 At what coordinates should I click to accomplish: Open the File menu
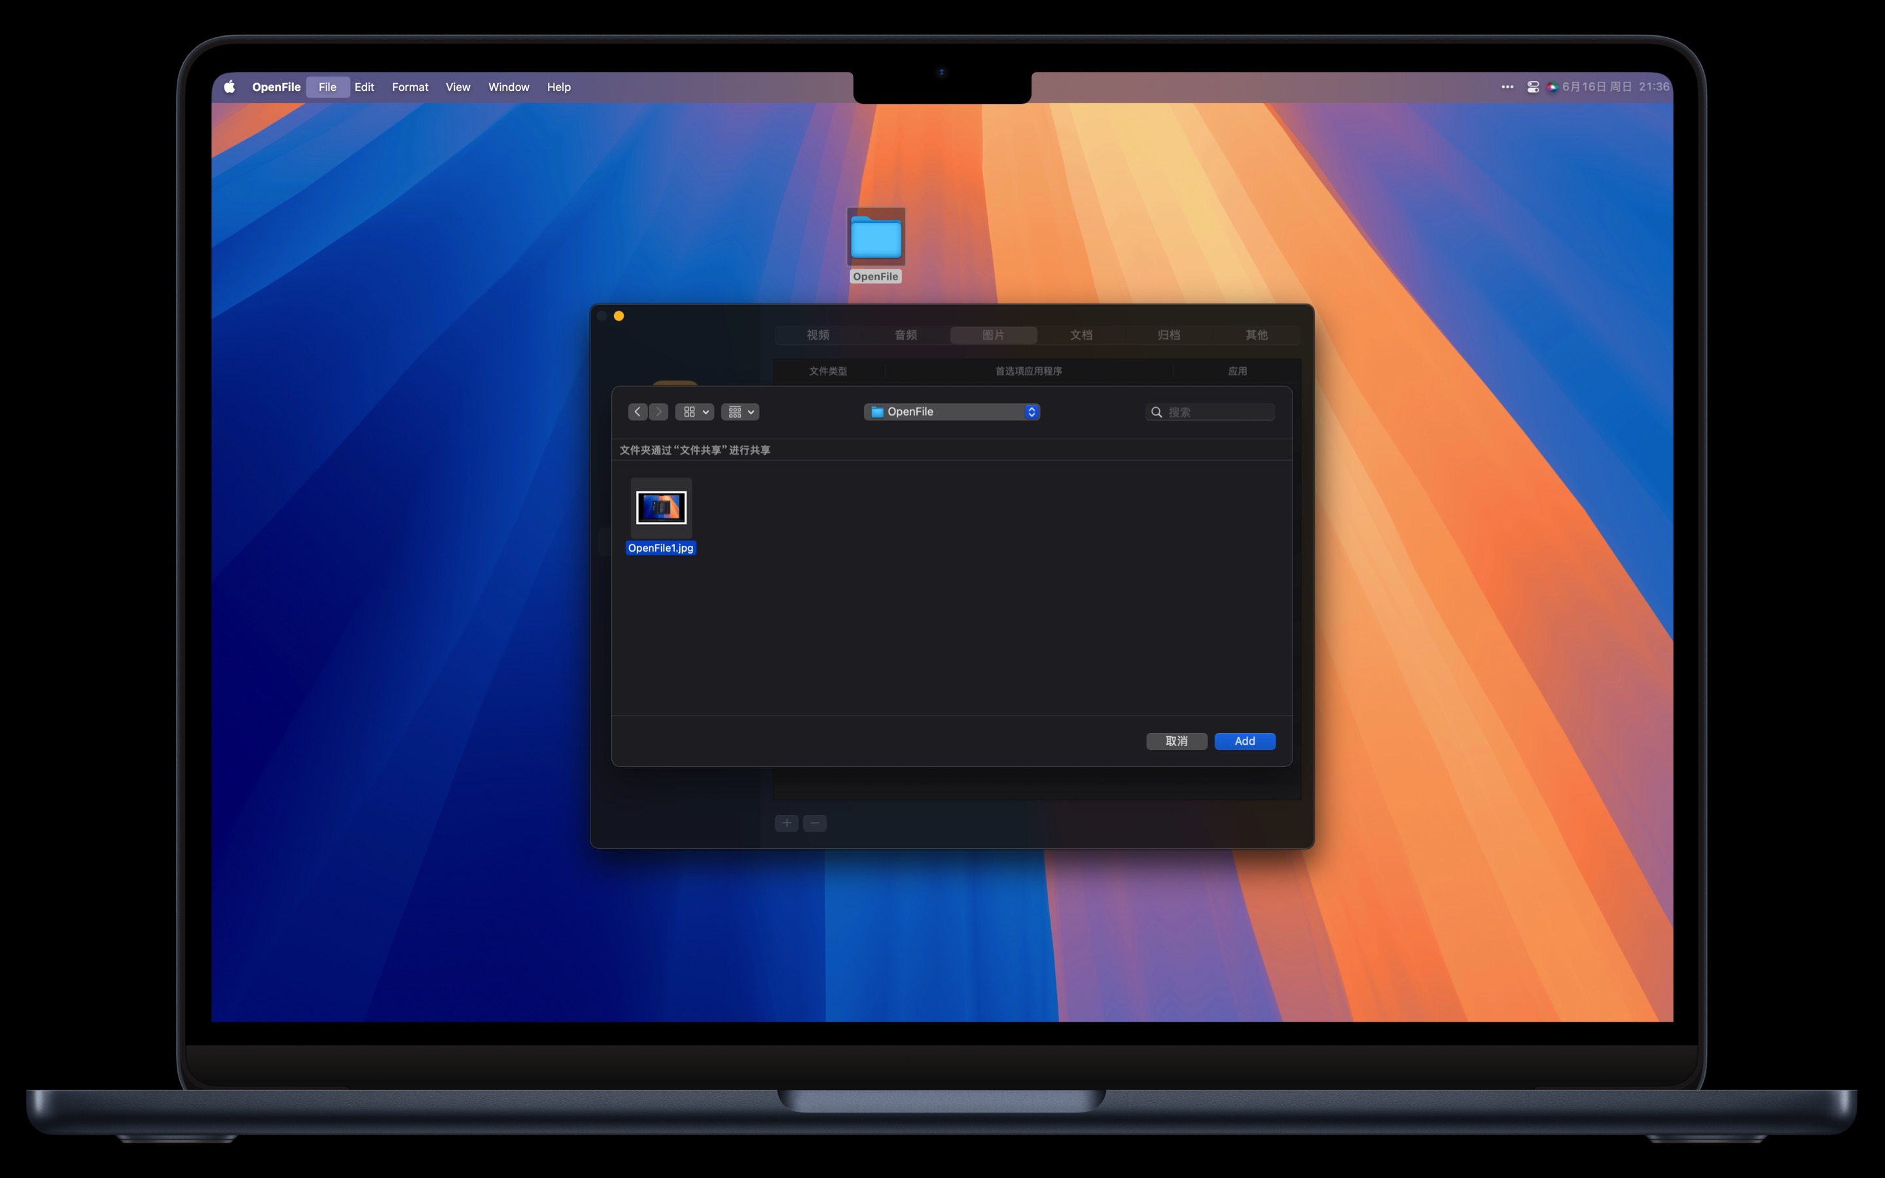[x=327, y=86]
